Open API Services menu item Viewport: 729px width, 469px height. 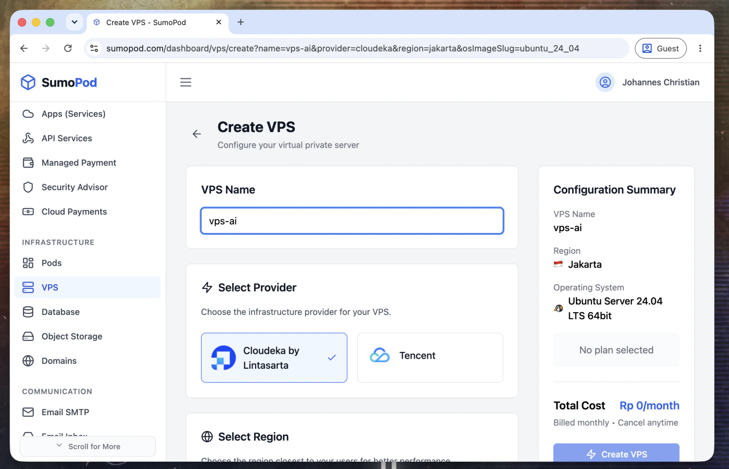click(x=87, y=138)
